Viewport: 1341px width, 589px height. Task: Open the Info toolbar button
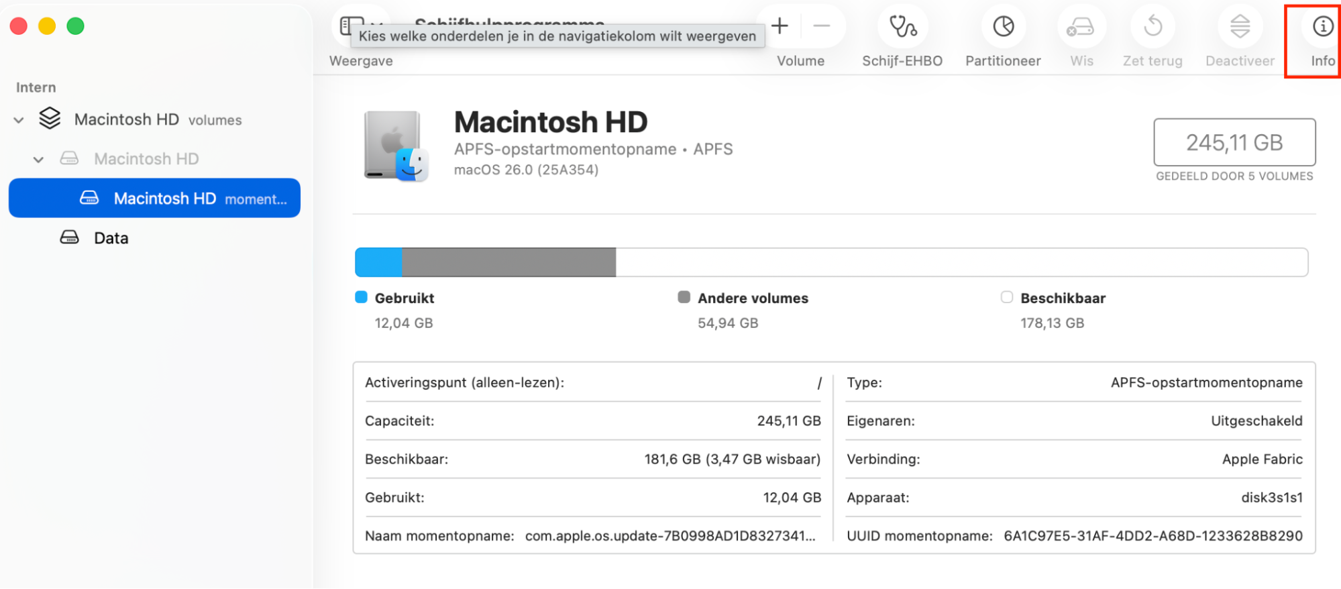1322,26
